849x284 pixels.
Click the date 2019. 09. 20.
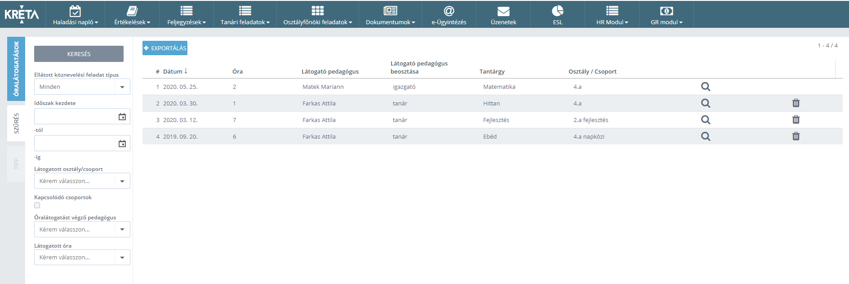[x=180, y=137]
